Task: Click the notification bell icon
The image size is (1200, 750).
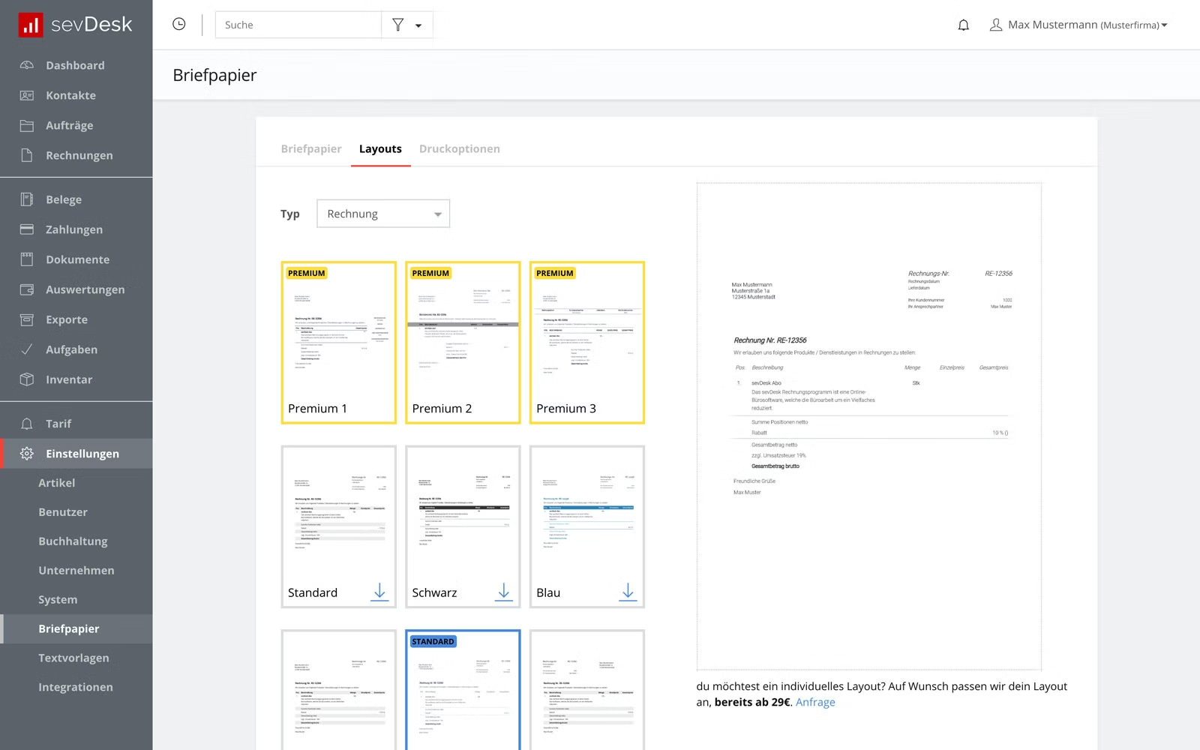Action: [964, 25]
